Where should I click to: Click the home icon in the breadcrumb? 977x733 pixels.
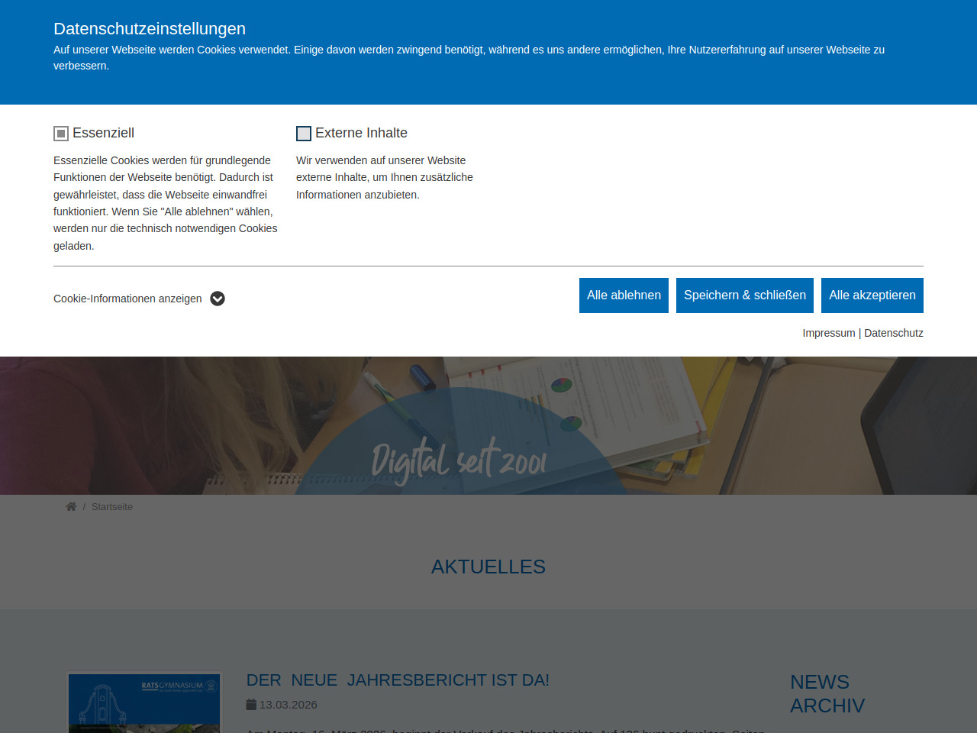71,507
